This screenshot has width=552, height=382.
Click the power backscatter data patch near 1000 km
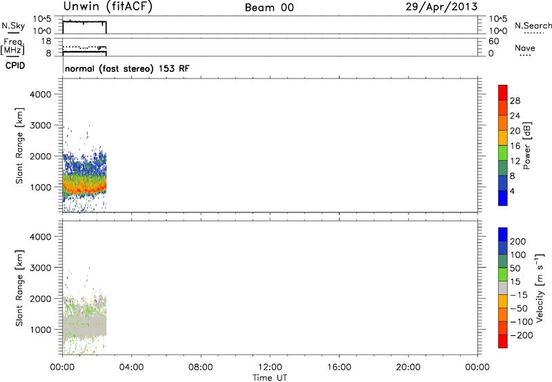coord(84,183)
